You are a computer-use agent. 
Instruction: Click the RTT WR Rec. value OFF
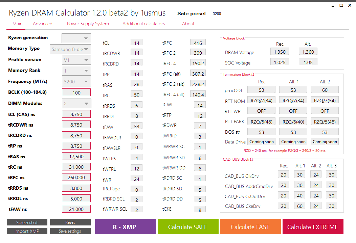pos(261,111)
